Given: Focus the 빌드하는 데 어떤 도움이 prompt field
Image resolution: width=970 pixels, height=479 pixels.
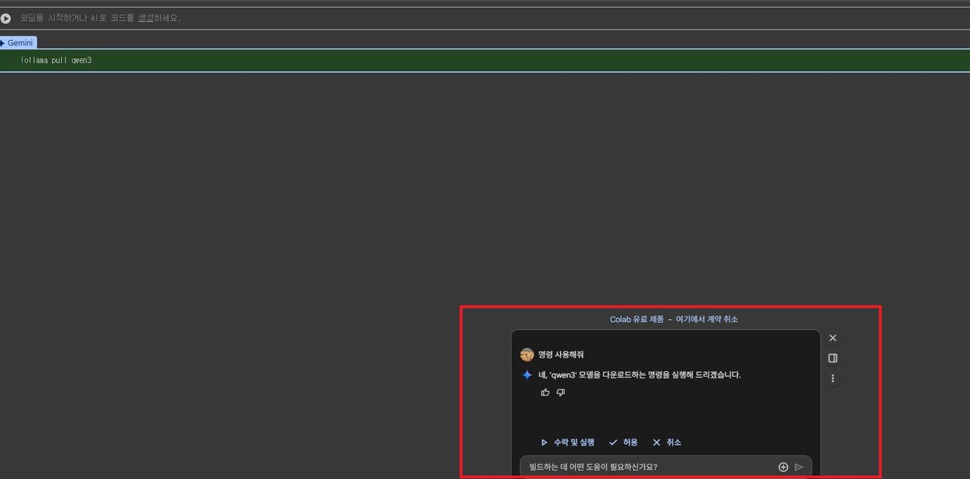Looking at the screenshot, I should click(644, 467).
